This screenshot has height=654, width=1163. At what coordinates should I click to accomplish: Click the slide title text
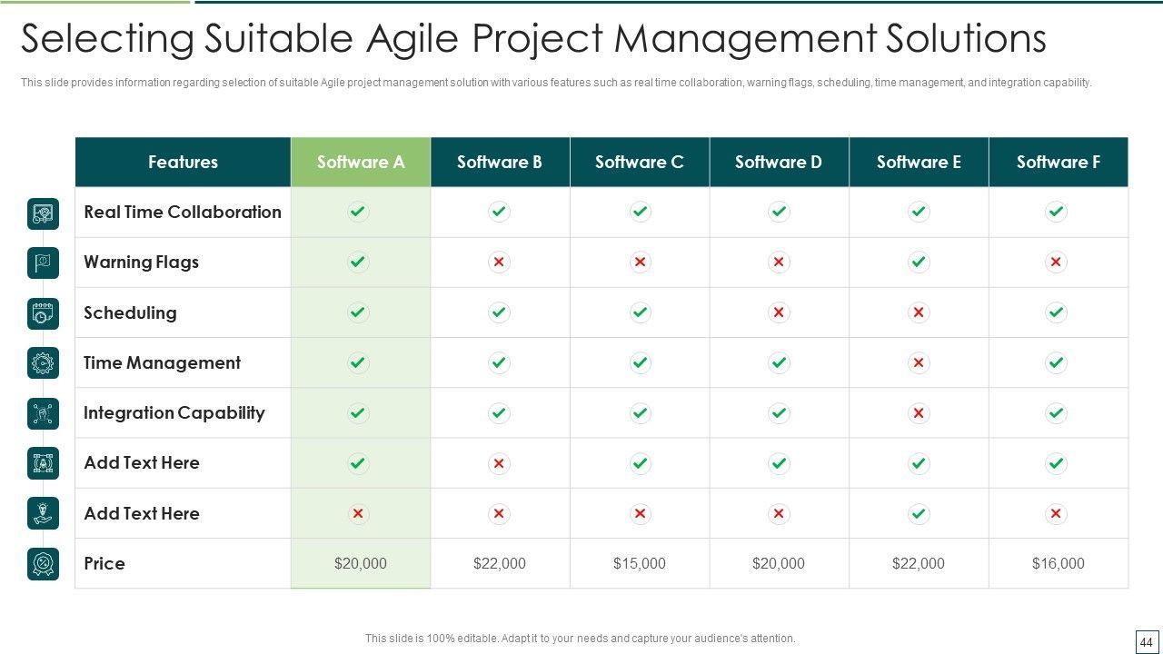tap(533, 39)
